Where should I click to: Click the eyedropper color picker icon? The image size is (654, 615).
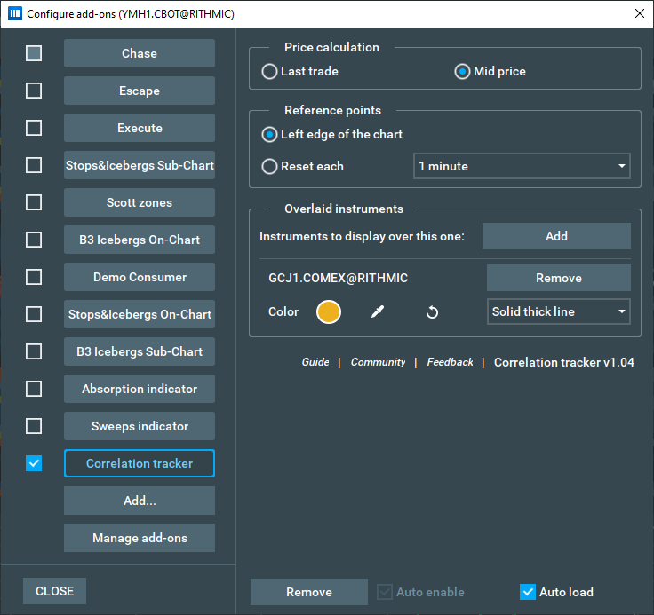[377, 312]
